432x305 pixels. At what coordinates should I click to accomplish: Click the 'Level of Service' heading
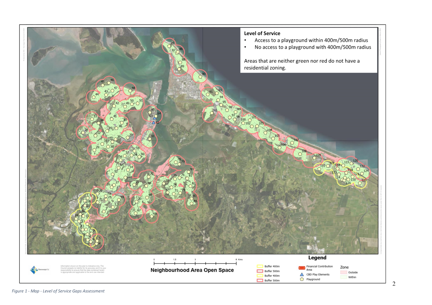pyautogui.click(x=262, y=33)
